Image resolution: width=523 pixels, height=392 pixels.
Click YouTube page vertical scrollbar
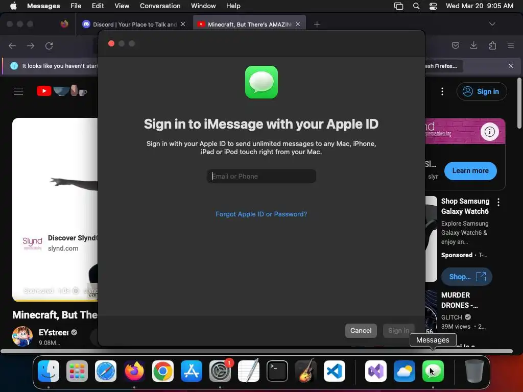pos(519,103)
